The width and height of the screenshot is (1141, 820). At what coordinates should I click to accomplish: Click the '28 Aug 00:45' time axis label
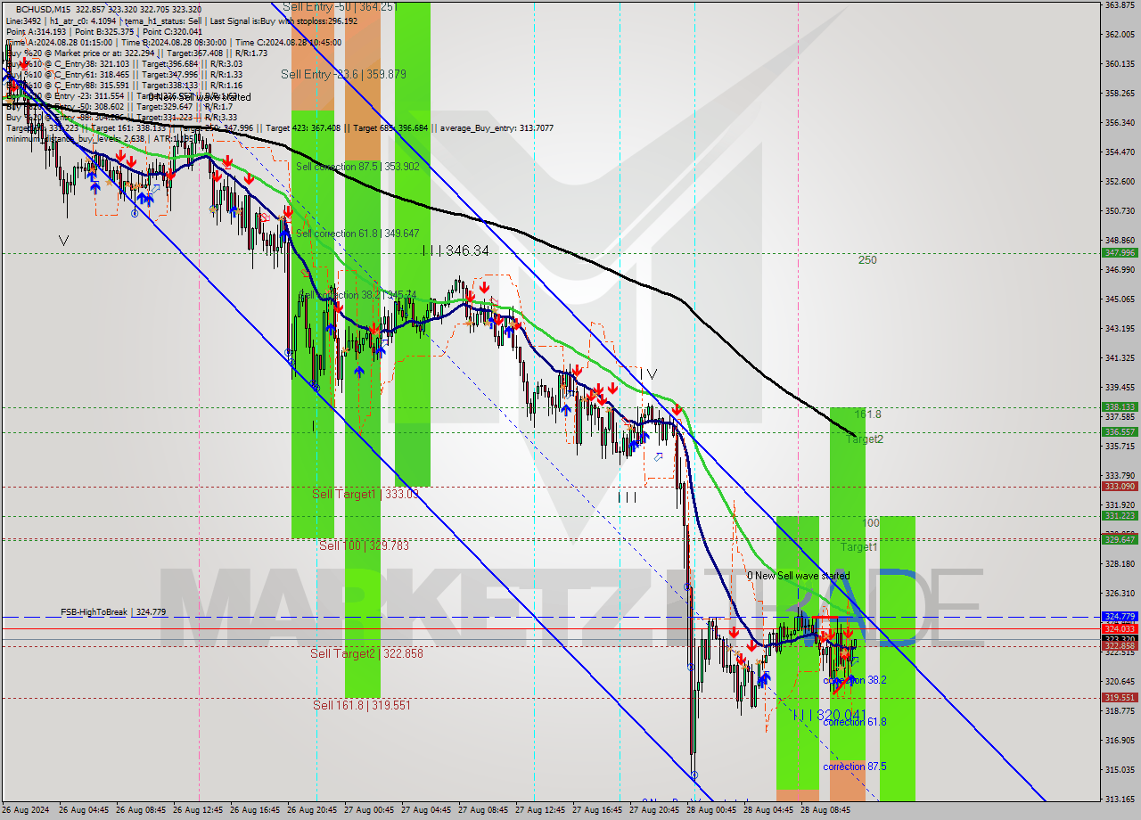[711, 811]
